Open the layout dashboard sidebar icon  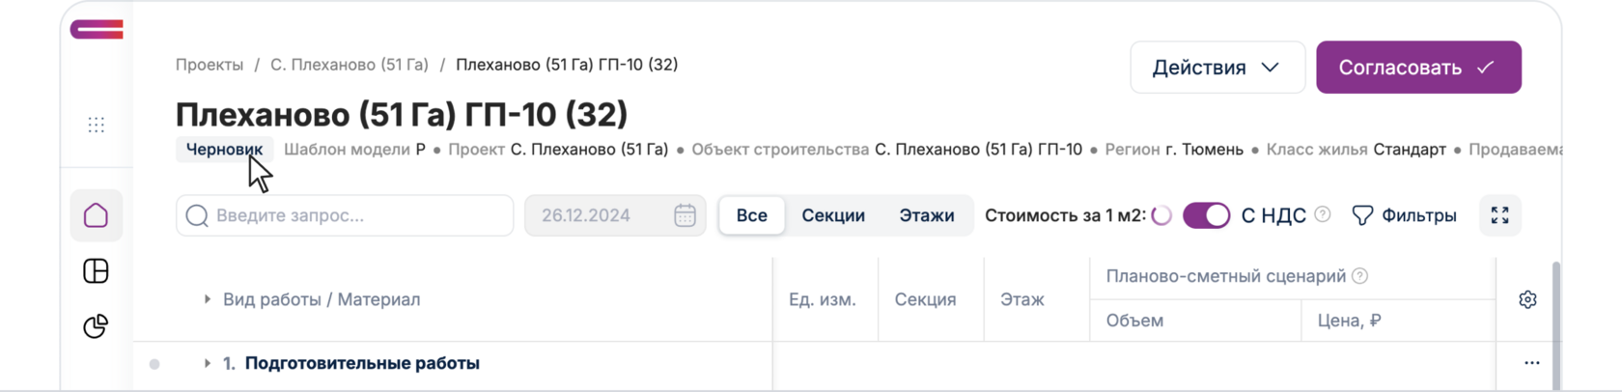coord(96,271)
